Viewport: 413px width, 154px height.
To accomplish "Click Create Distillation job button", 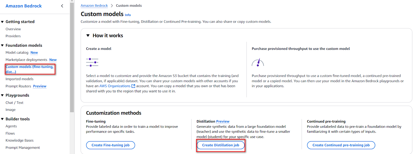I will (x=221, y=145).
